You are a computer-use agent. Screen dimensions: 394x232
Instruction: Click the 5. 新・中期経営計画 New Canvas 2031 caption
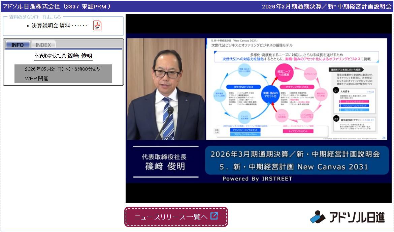click(294, 167)
